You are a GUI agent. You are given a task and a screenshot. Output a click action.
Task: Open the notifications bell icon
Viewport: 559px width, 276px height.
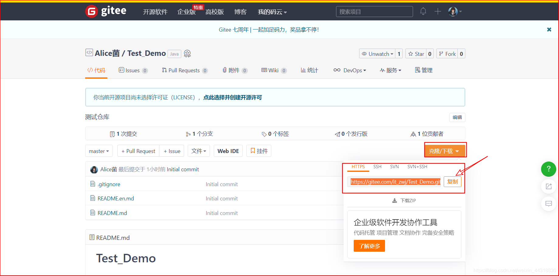click(x=423, y=12)
